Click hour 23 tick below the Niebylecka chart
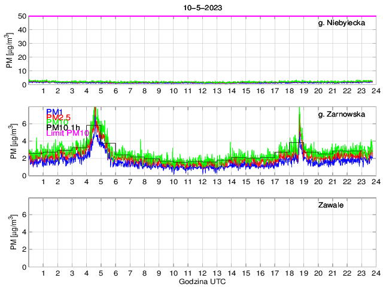This screenshot has height=287, width=383. tap(361, 91)
